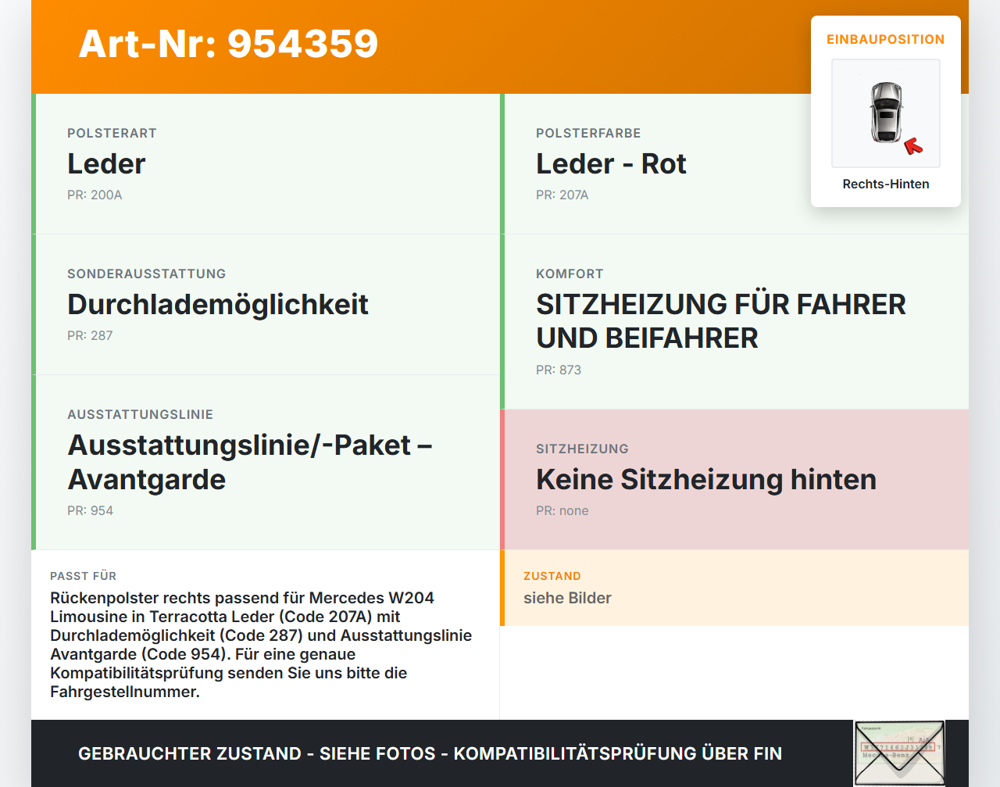Open the KOMFORT section header
The width and height of the screenshot is (1000, 787).
pos(570,274)
